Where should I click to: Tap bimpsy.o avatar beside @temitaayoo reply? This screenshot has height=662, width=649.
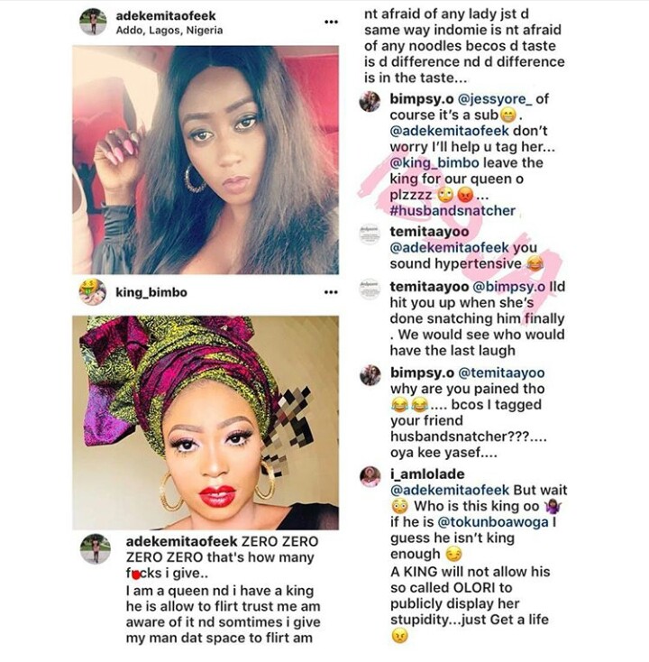370,375
